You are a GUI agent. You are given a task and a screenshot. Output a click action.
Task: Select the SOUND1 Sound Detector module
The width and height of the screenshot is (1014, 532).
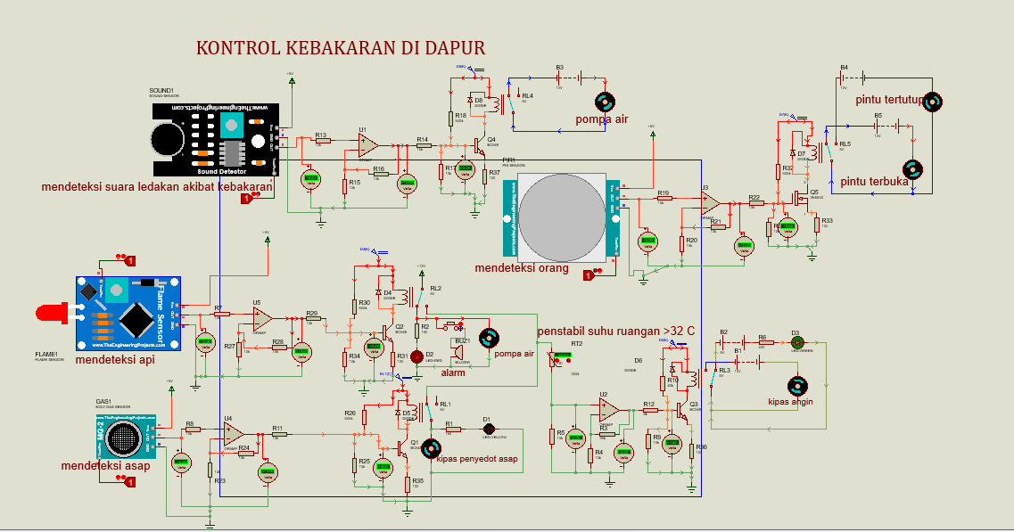215,140
